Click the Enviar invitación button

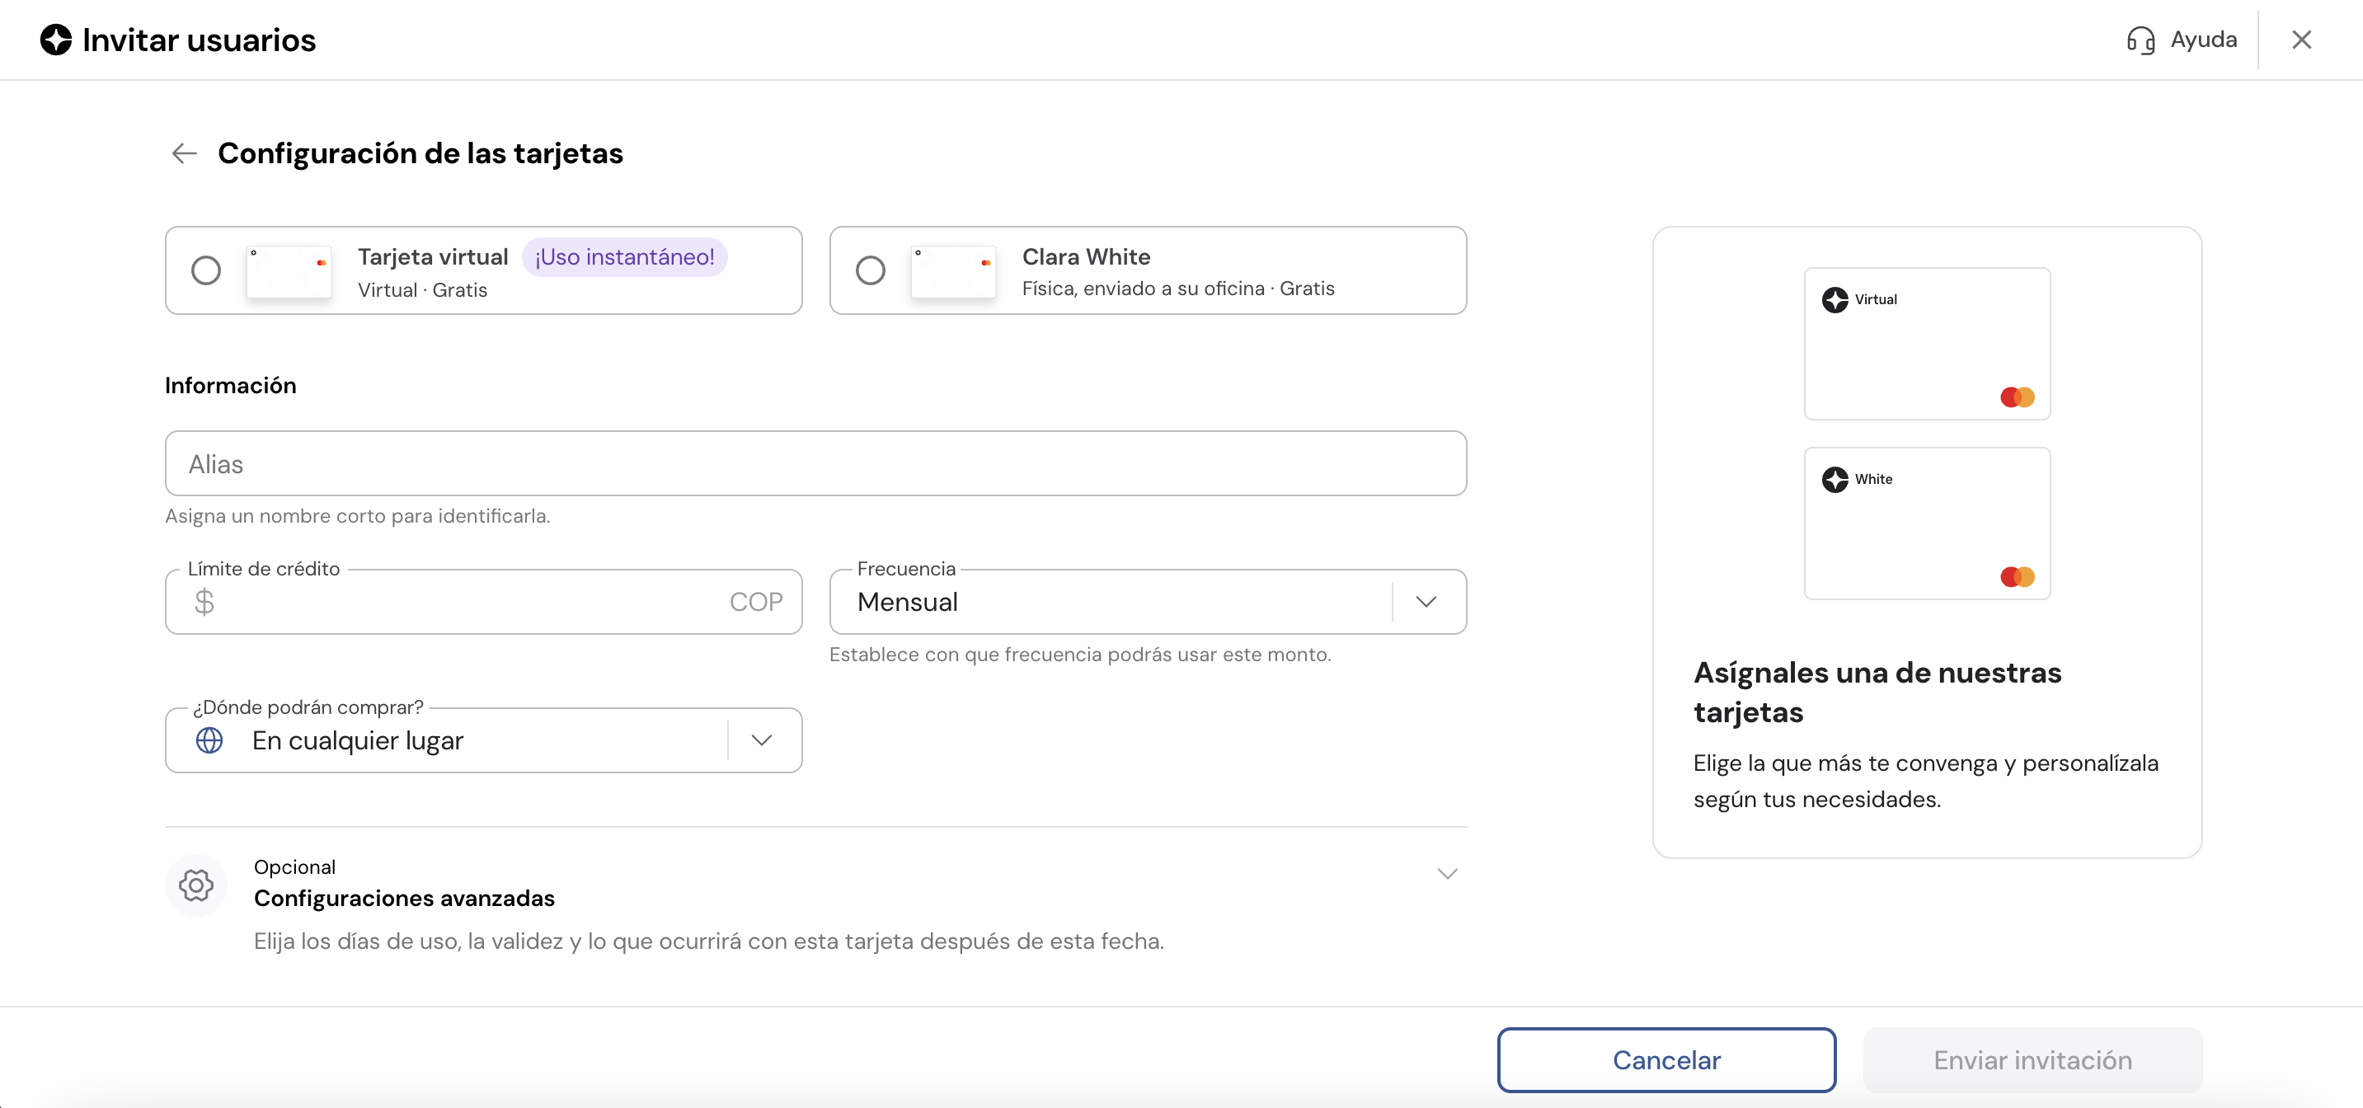tap(2032, 1059)
